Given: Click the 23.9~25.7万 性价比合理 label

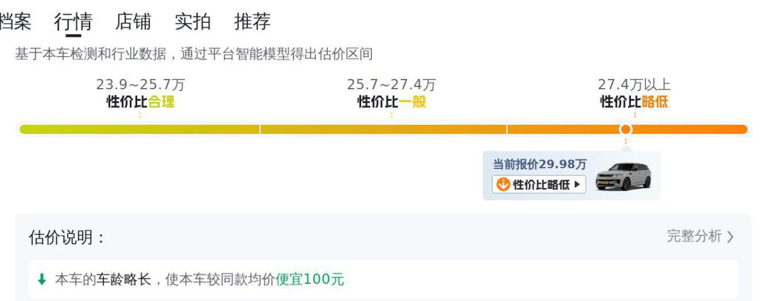Looking at the screenshot, I should [140, 93].
